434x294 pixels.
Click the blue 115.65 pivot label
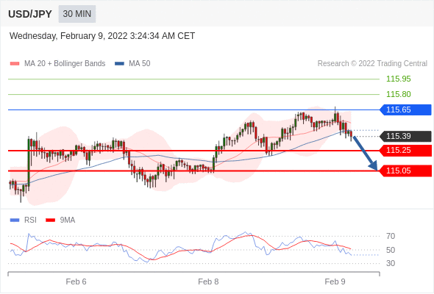pos(405,110)
